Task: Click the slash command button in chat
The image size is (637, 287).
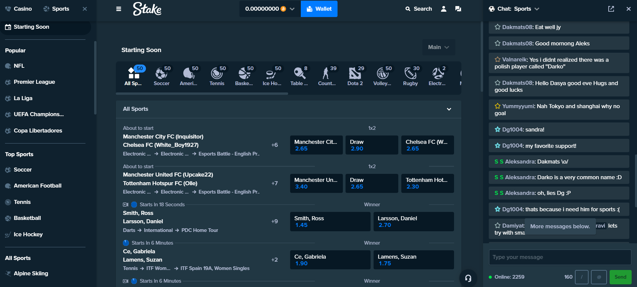Action: pos(582,277)
